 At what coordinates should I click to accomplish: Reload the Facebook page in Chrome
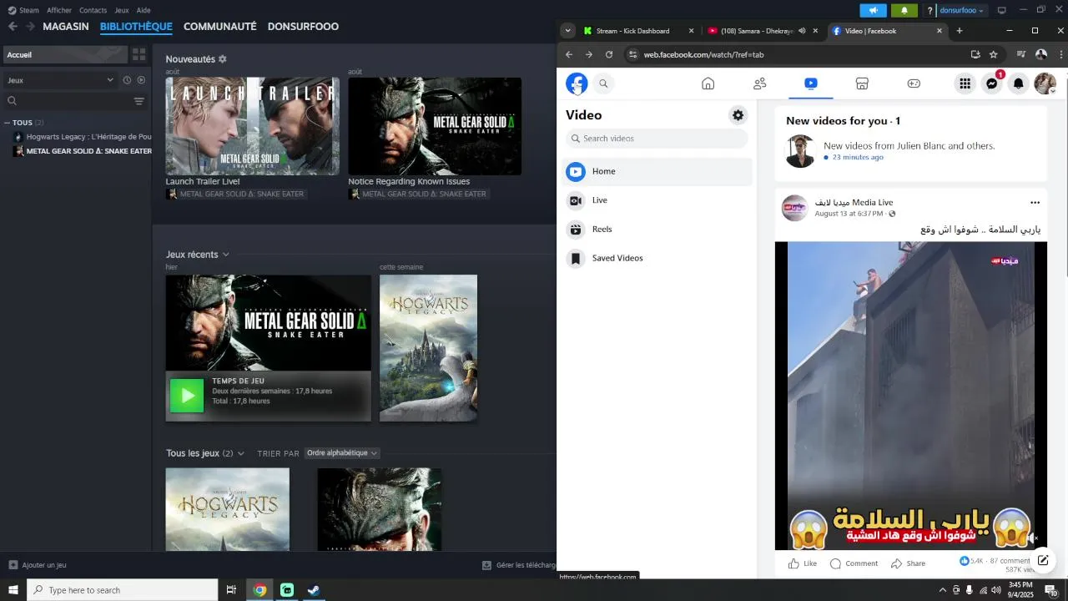(x=609, y=54)
